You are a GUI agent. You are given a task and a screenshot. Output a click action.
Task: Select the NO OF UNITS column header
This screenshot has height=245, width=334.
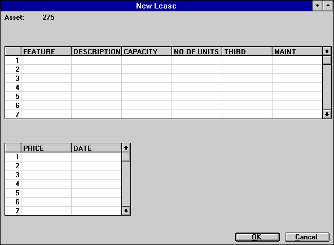[x=197, y=51]
